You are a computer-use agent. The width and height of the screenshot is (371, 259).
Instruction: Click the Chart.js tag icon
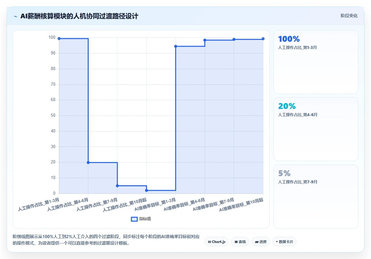(209, 242)
